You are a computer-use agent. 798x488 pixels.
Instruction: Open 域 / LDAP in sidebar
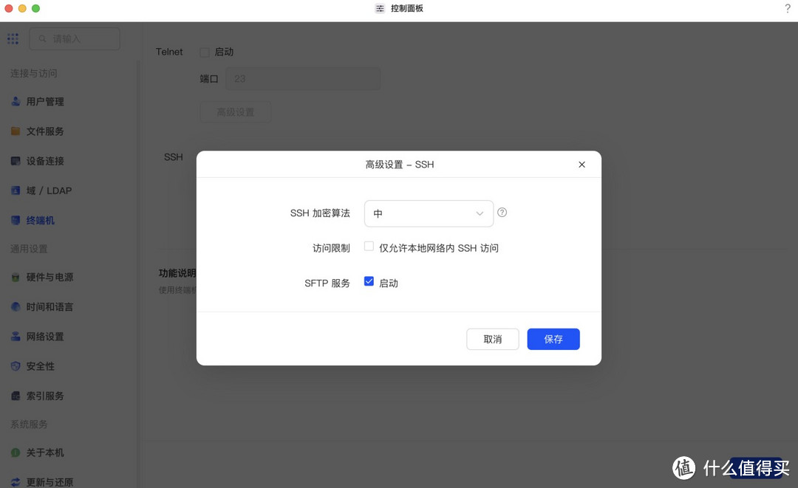pyautogui.click(x=49, y=190)
